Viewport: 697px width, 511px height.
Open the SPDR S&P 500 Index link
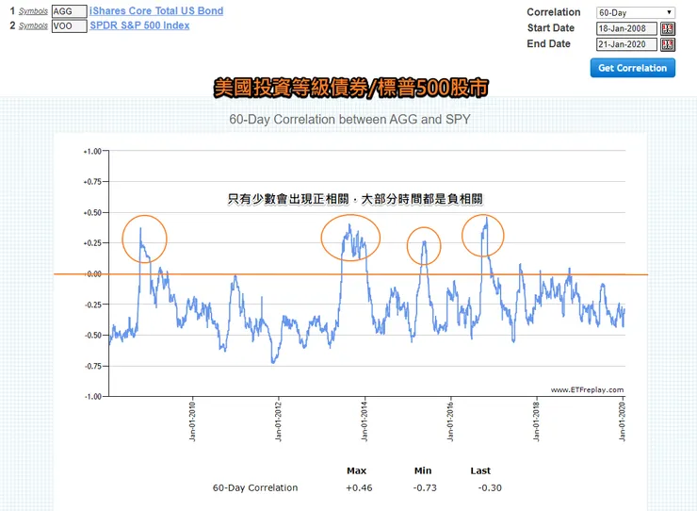139,25
